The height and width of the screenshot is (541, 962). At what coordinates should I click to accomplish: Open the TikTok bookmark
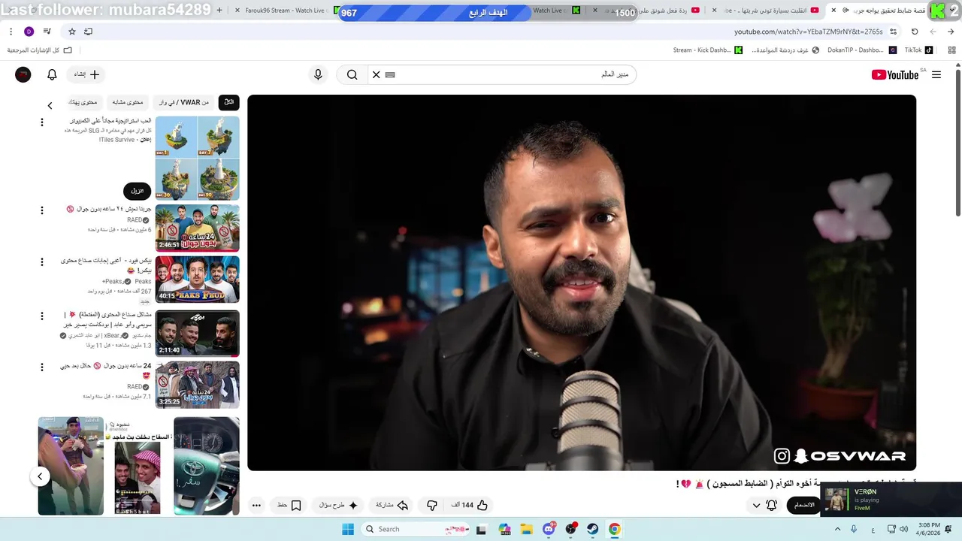tap(918, 50)
